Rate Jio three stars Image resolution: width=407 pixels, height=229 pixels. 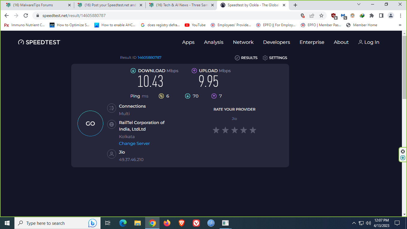click(x=235, y=130)
